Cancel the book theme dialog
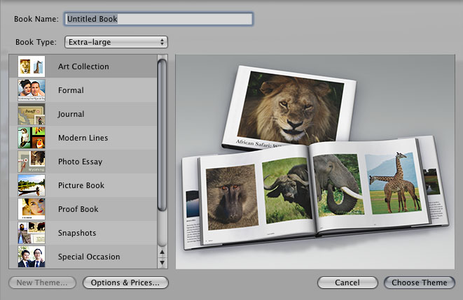Screen dimensions: 463x300 [x=347, y=283]
